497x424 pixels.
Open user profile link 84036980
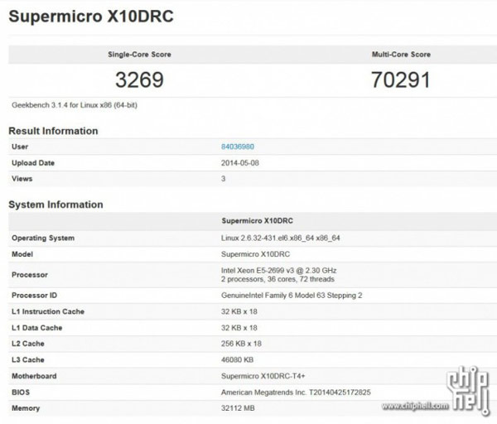[x=238, y=147]
